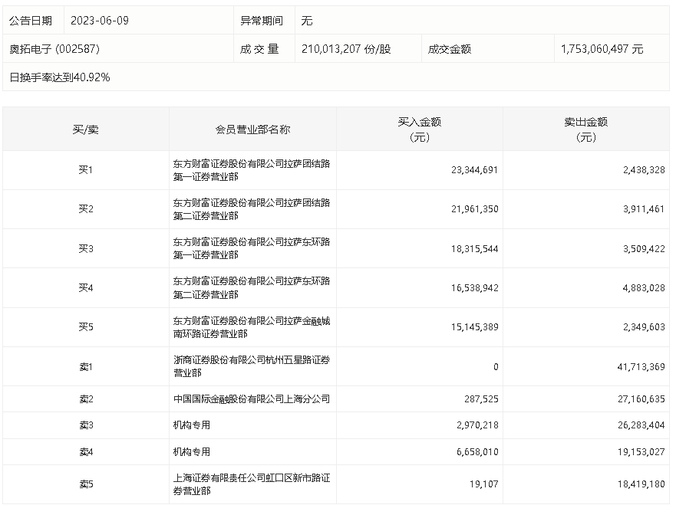Click buy amount 2,970,218
The image size is (676, 505).
477,425
